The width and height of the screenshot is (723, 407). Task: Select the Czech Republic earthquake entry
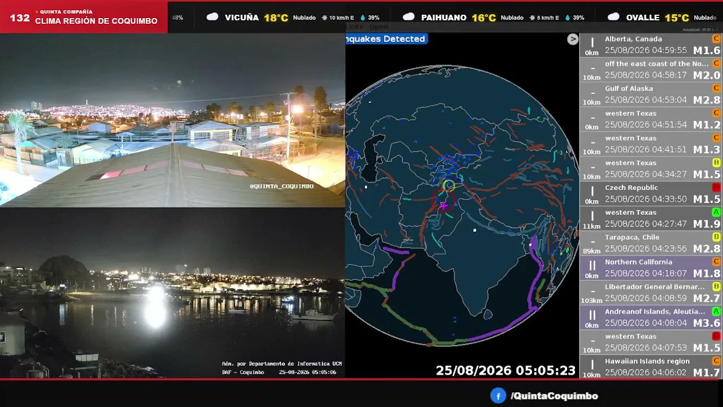pos(651,194)
